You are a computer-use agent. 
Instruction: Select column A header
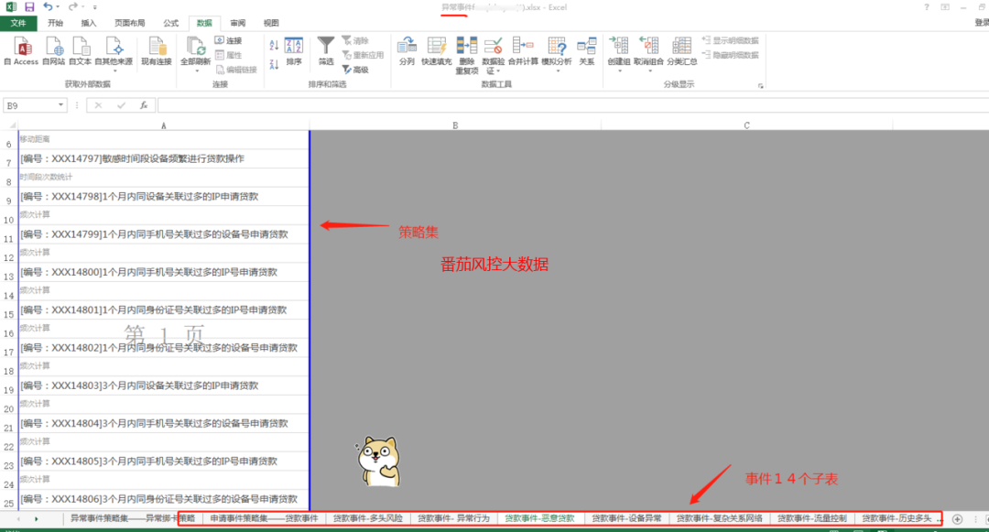[163, 125]
